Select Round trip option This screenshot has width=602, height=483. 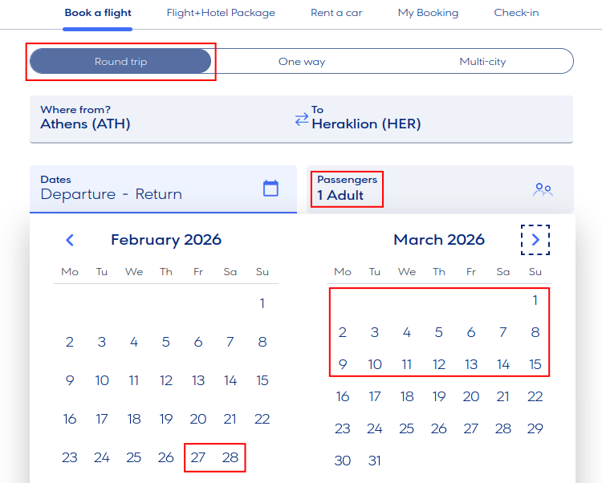tap(120, 62)
